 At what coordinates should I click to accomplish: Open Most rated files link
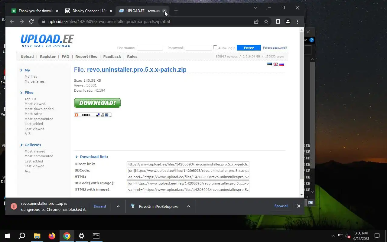tap(33, 114)
